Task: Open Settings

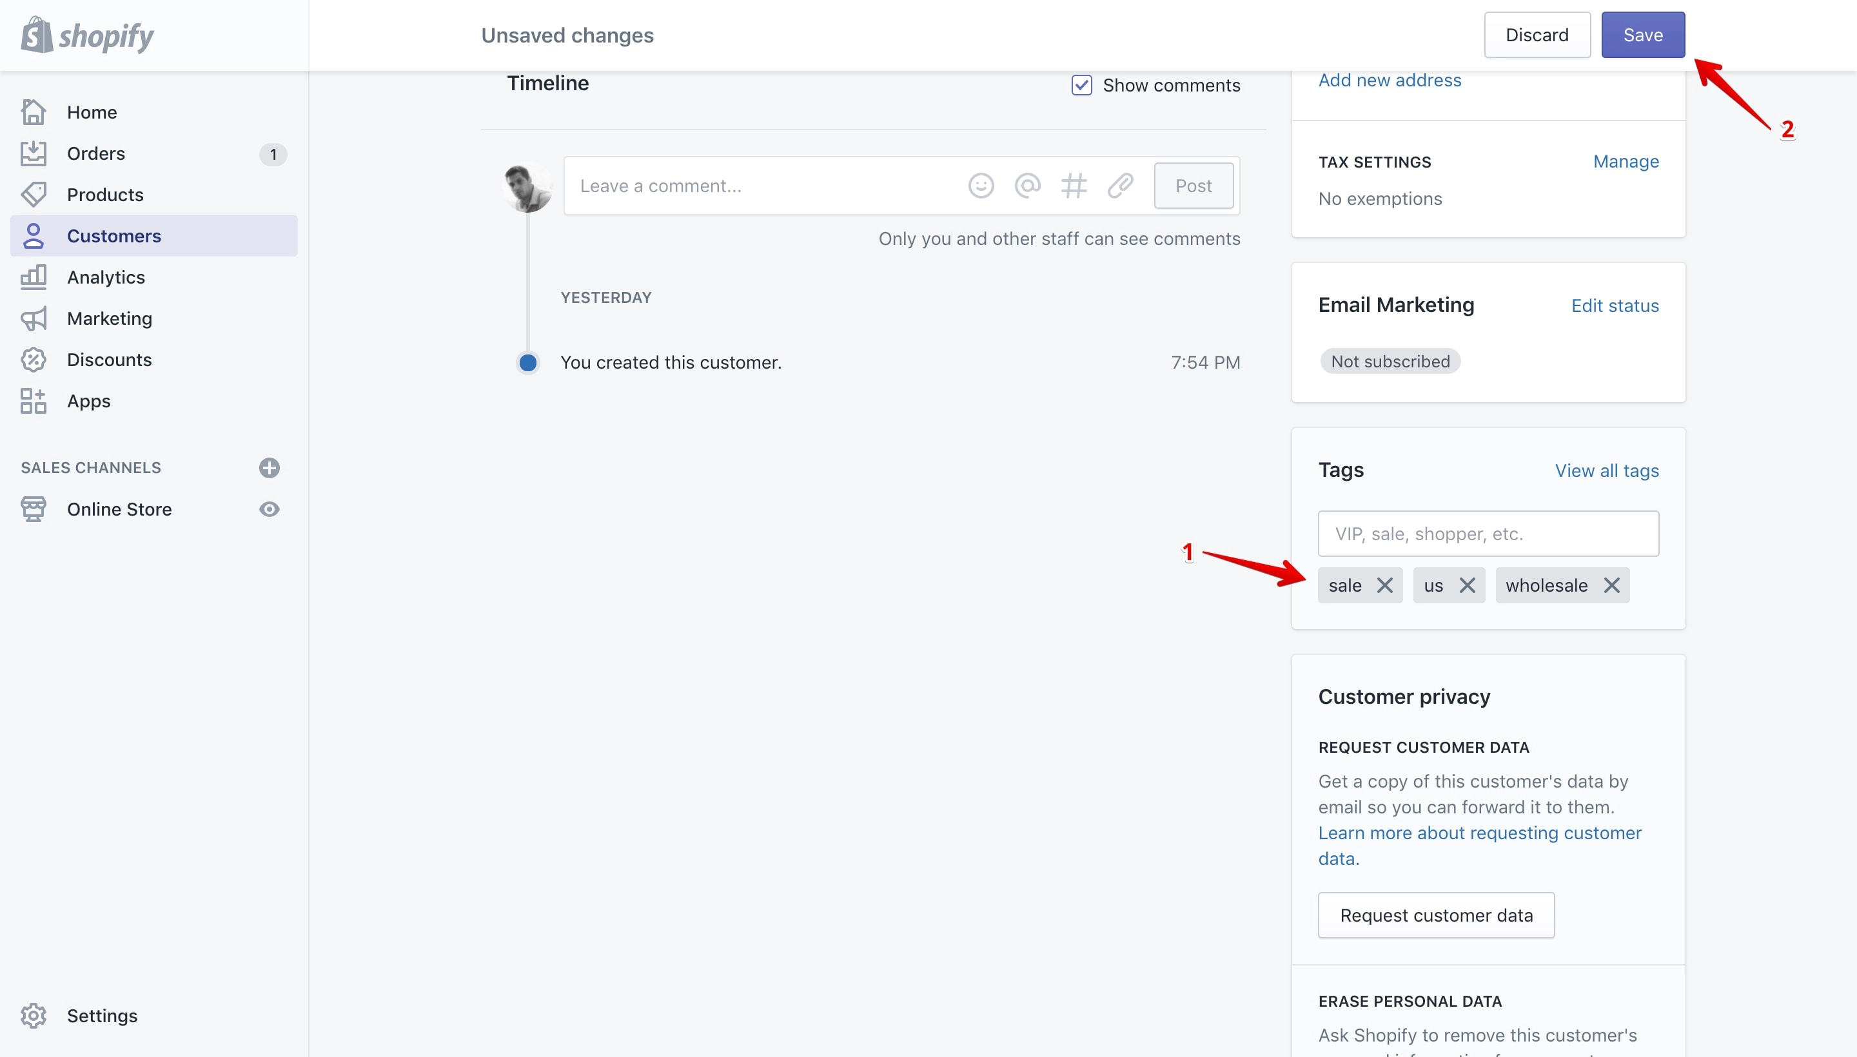Action: click(154, 1016)
